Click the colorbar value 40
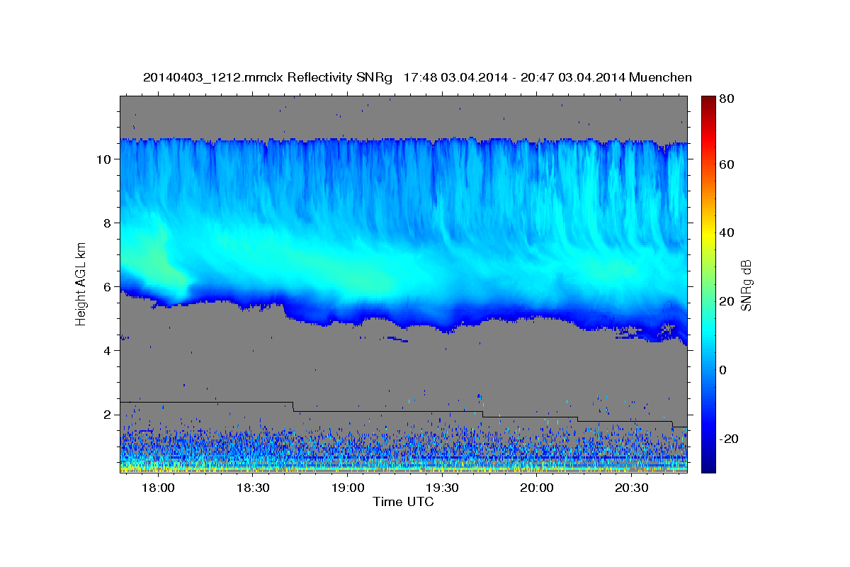This screenshot has height=567, width=850. (728, 232)
